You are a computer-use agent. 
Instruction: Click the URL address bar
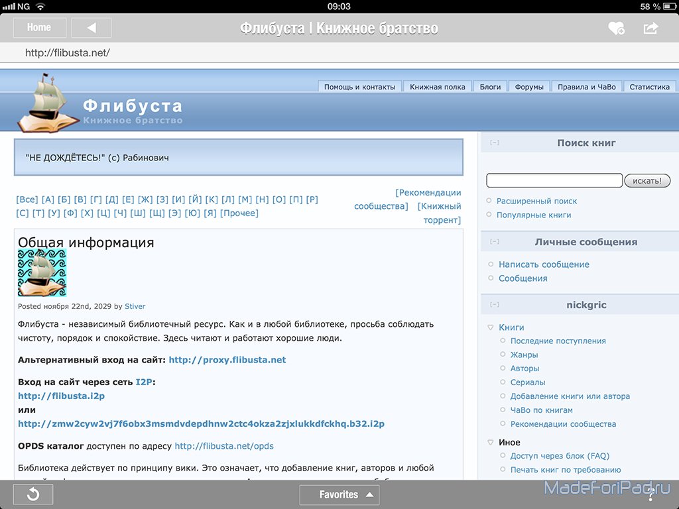coord(339,53)
